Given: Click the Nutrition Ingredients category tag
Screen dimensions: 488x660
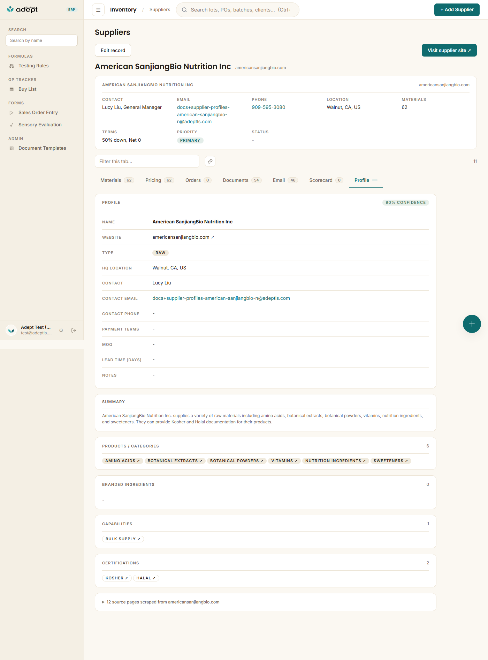Looking at the screenshot, I should point(336,461).
